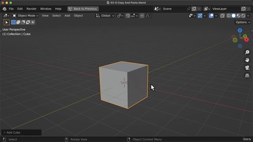The width and height of the screenshot is (253, 142).
Task: Click the pan view hand icon
Action: [x=247, y=60]
